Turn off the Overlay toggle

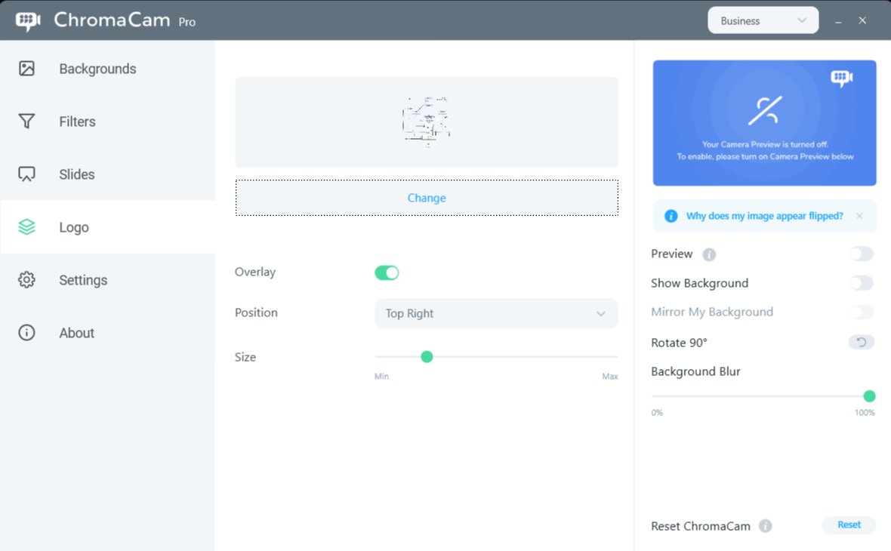387,272
